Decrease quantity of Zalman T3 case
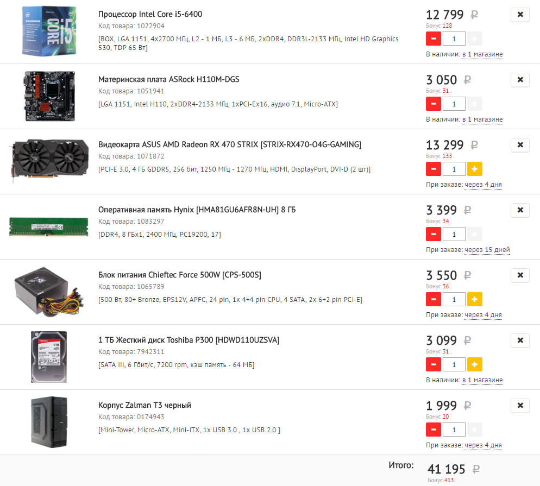The image size is (540, 486). pos(434,430)
